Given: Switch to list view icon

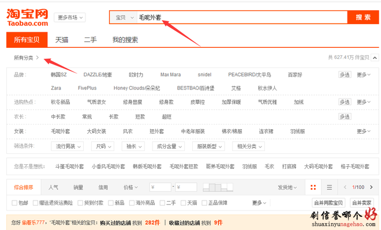Looking at the screenshot, I should [329, 187].
